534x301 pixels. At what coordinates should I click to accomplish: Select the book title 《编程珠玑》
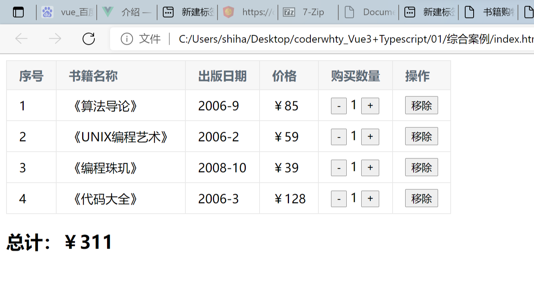click(x=106, y=168)
